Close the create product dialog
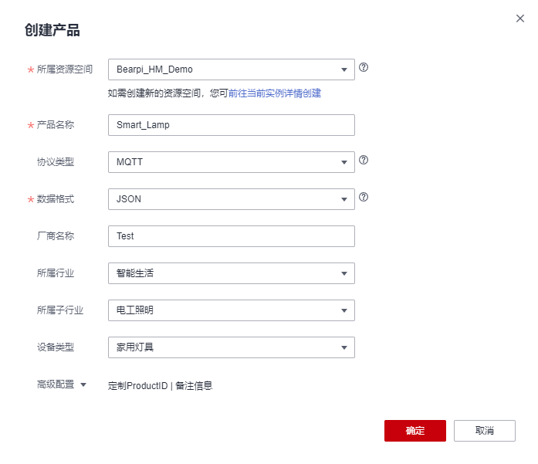This screenshot has height=464, width=538. click(520, 19)
